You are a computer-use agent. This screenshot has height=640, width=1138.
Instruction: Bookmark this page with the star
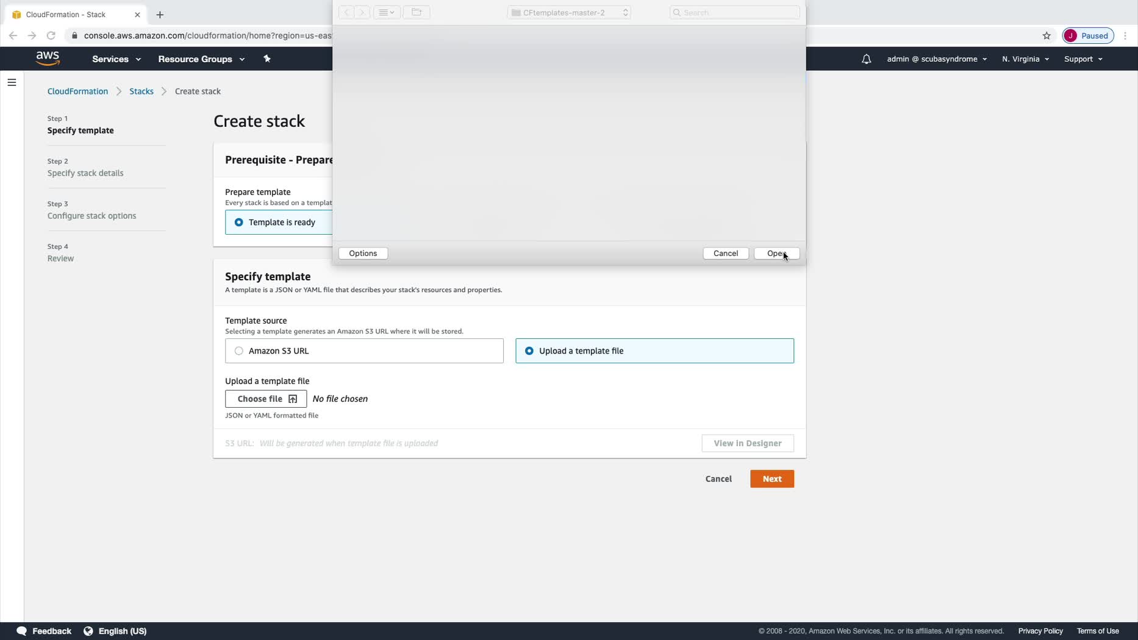coord(1047,35)
